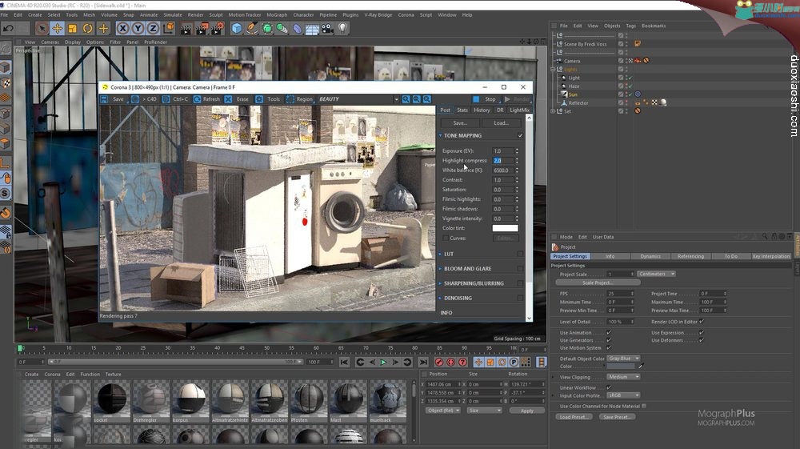Toggle the Linear Workflow checkbox
The width and height of the screenshot is (800, 449).
609,387
